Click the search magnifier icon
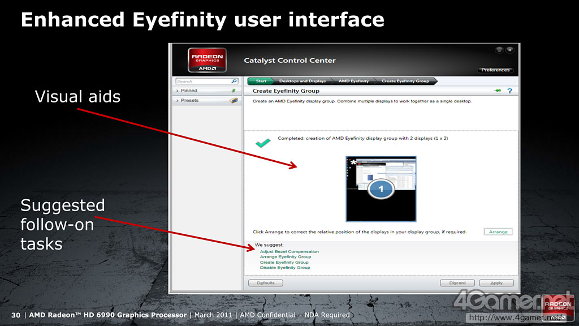The image size is (579, 326). (x=234, y=81)
